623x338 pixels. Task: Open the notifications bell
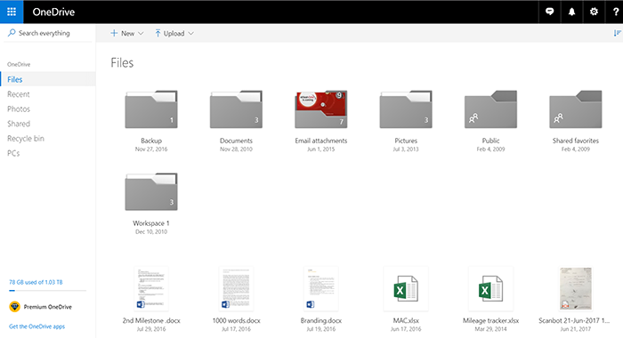tap(571, 12)
